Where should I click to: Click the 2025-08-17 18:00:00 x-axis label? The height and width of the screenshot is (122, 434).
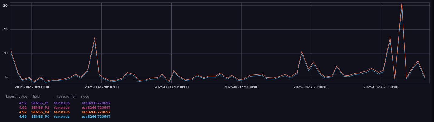click(x=31, y=87)
